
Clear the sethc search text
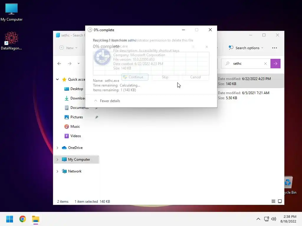265,64
